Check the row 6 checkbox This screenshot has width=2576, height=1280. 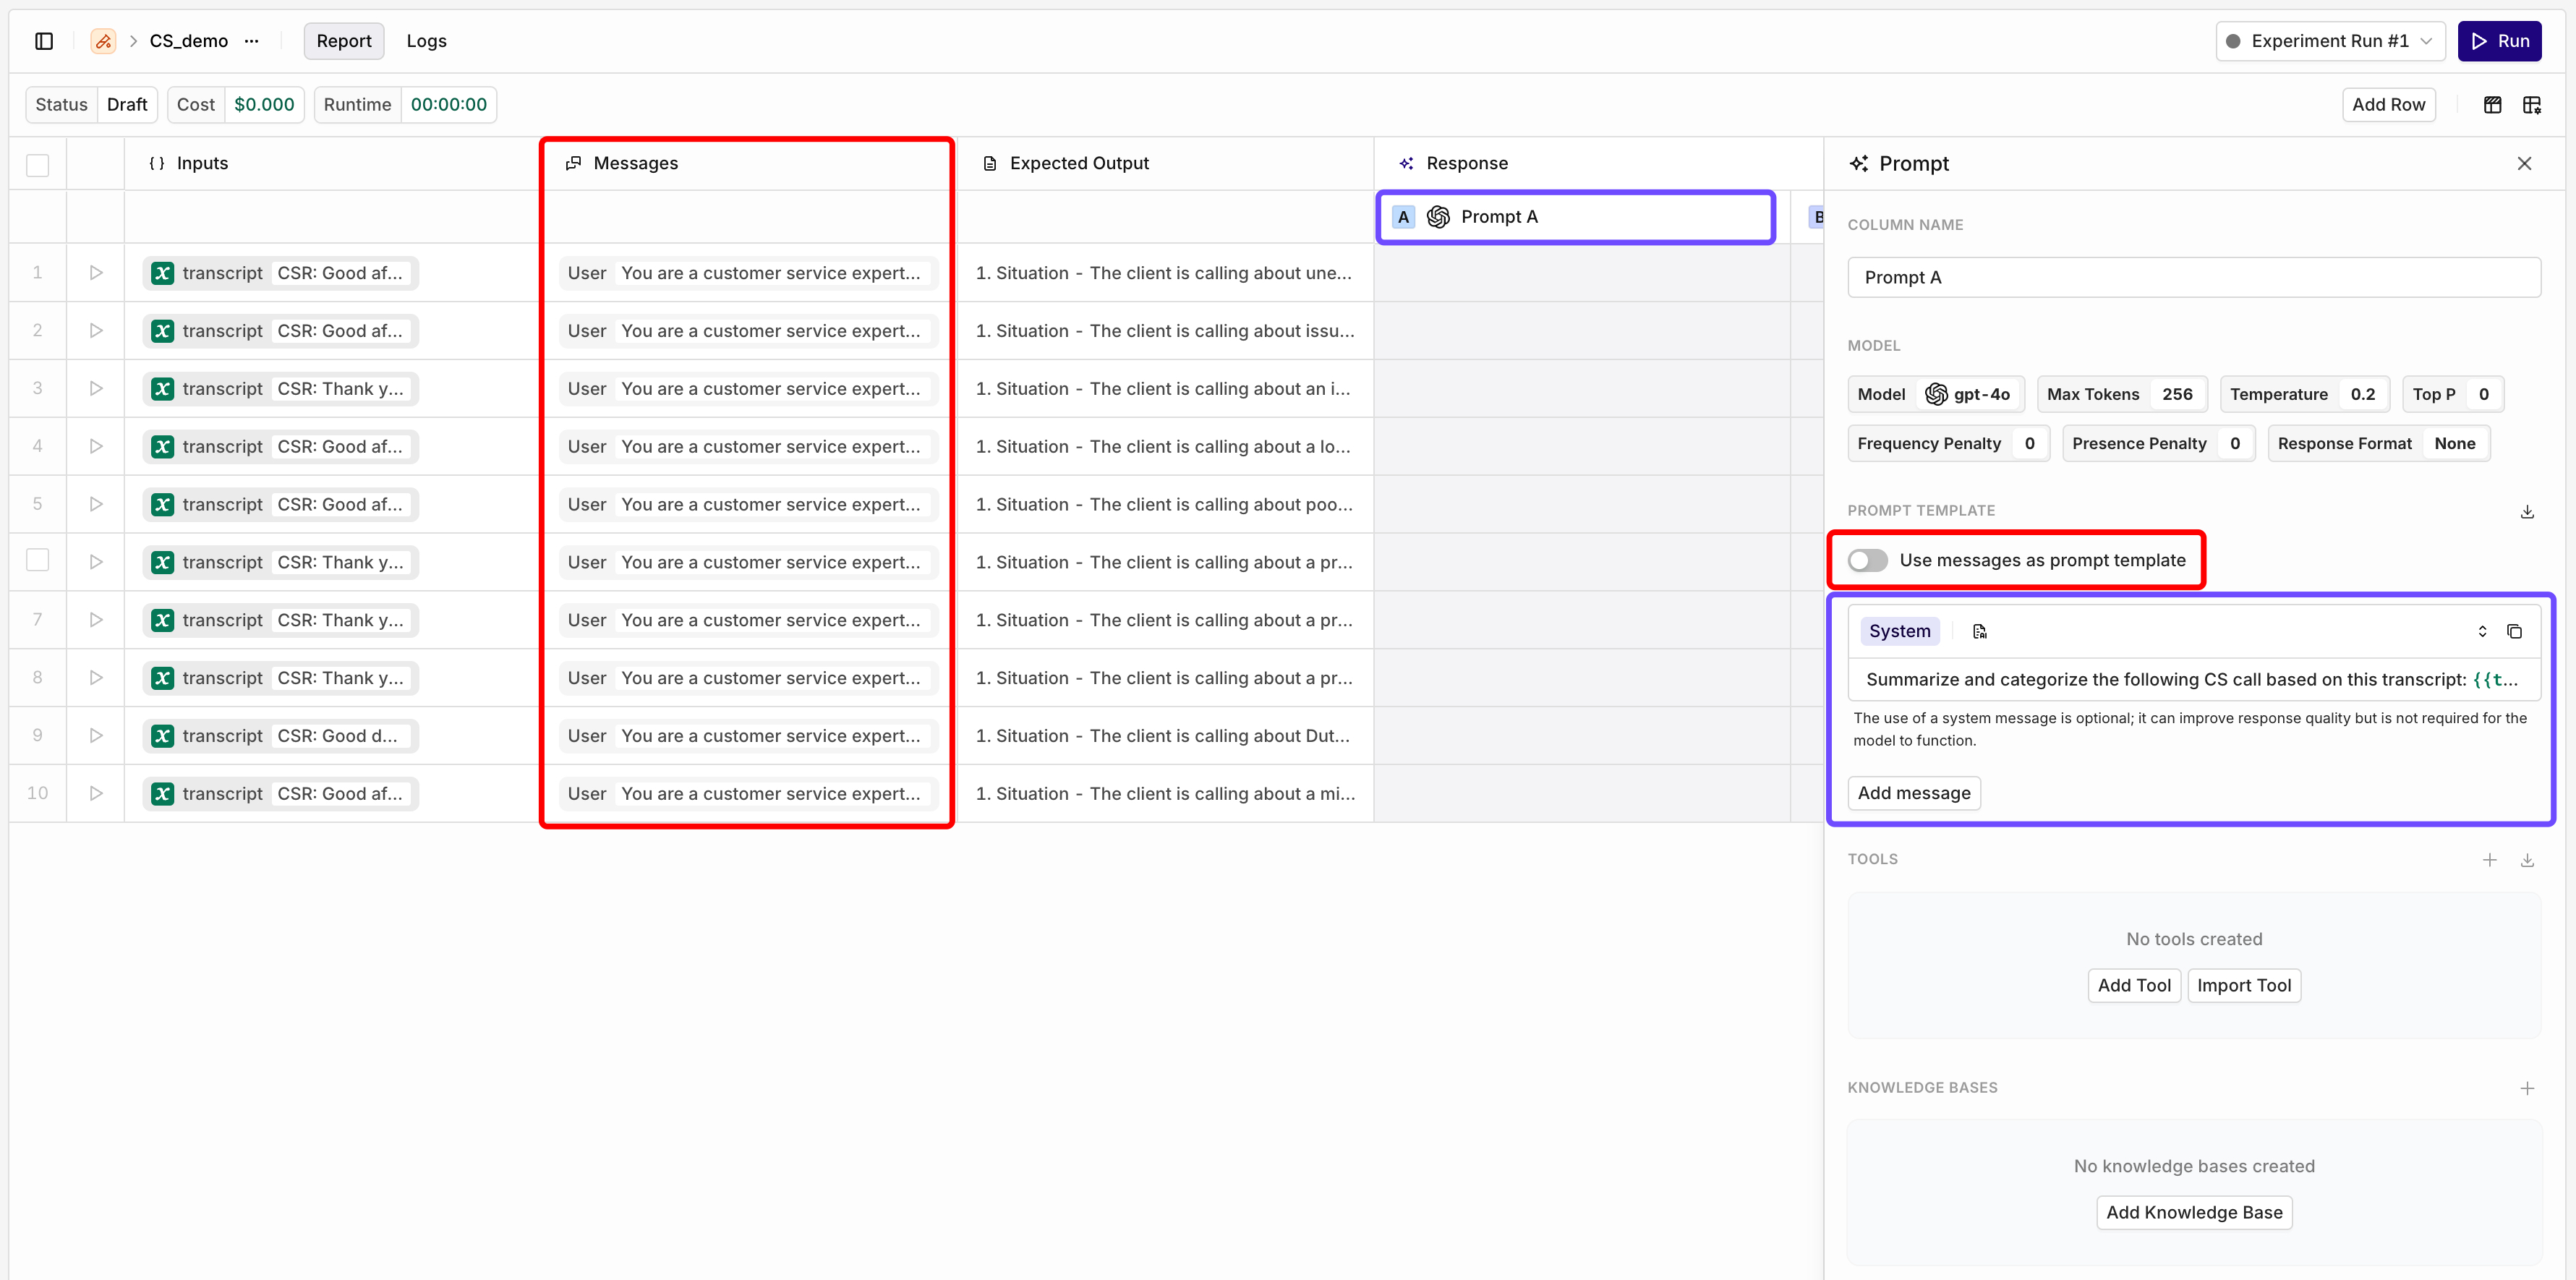37,560
